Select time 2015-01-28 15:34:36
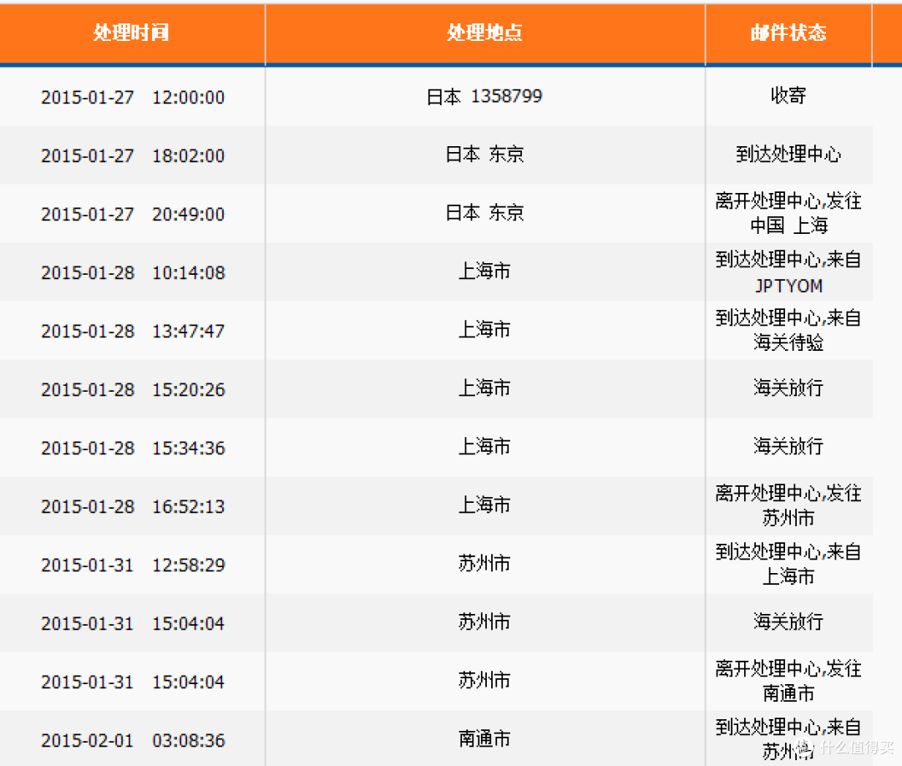The image size is (902, 766). 133,449
